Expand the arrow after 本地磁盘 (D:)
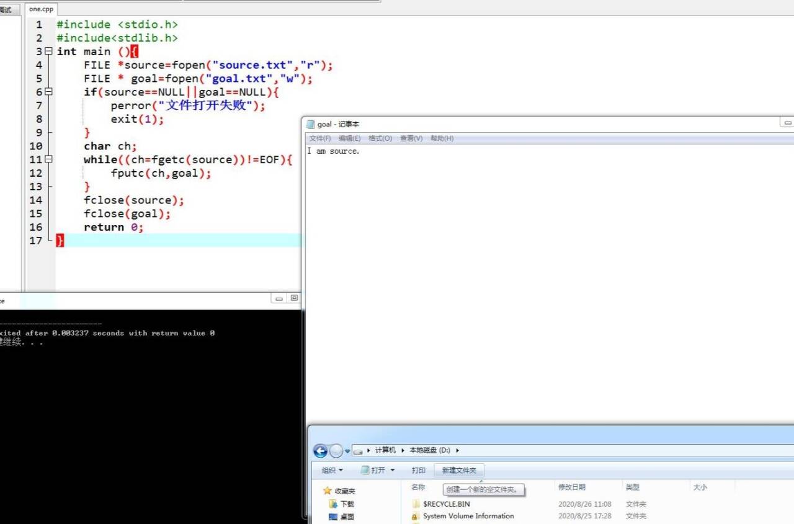 tap(457, 450)
